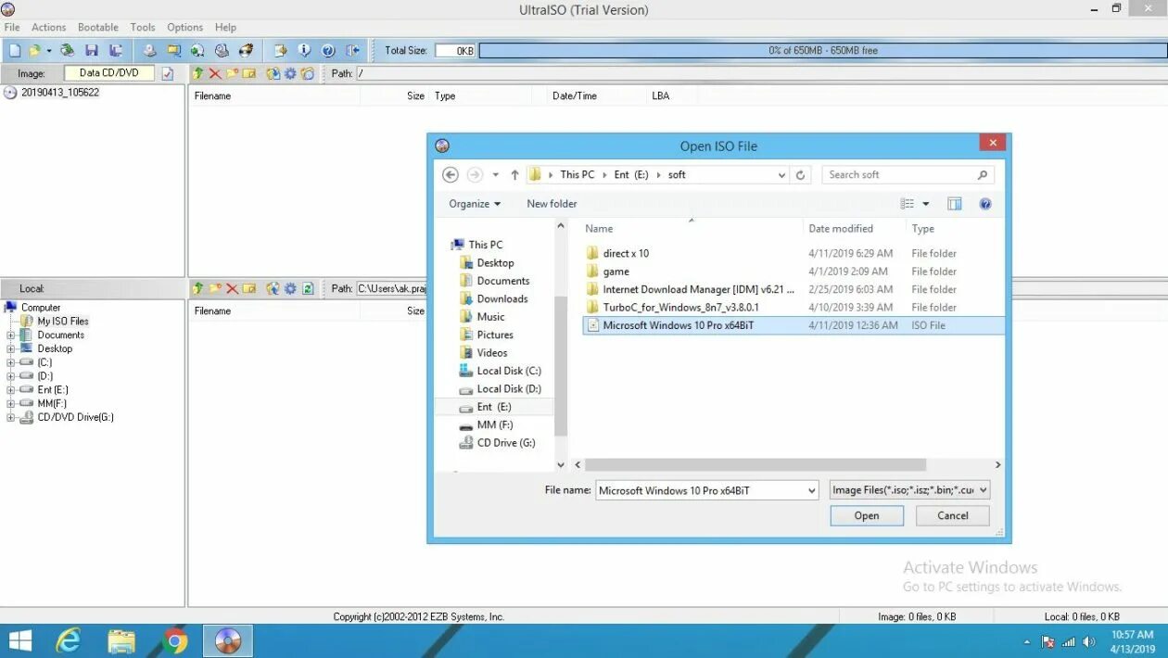Viewport: 1168px width, 658px height.
Task: Open the view options dropdown arrow in dialog
Action: click(925, 204)
